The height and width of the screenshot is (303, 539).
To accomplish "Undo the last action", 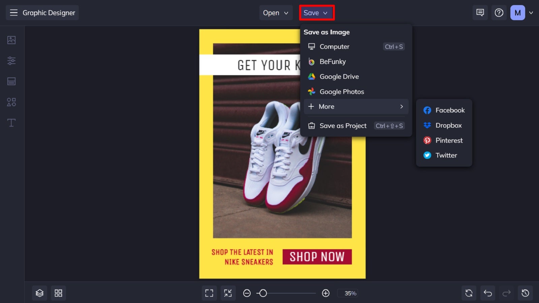I will (487, 293).
